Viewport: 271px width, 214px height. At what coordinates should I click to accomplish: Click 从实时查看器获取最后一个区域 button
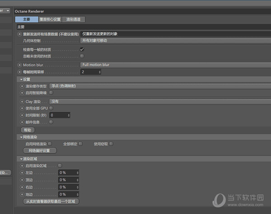[x=51, y=201]
